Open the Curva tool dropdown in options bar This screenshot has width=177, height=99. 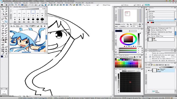click(97, 5)
